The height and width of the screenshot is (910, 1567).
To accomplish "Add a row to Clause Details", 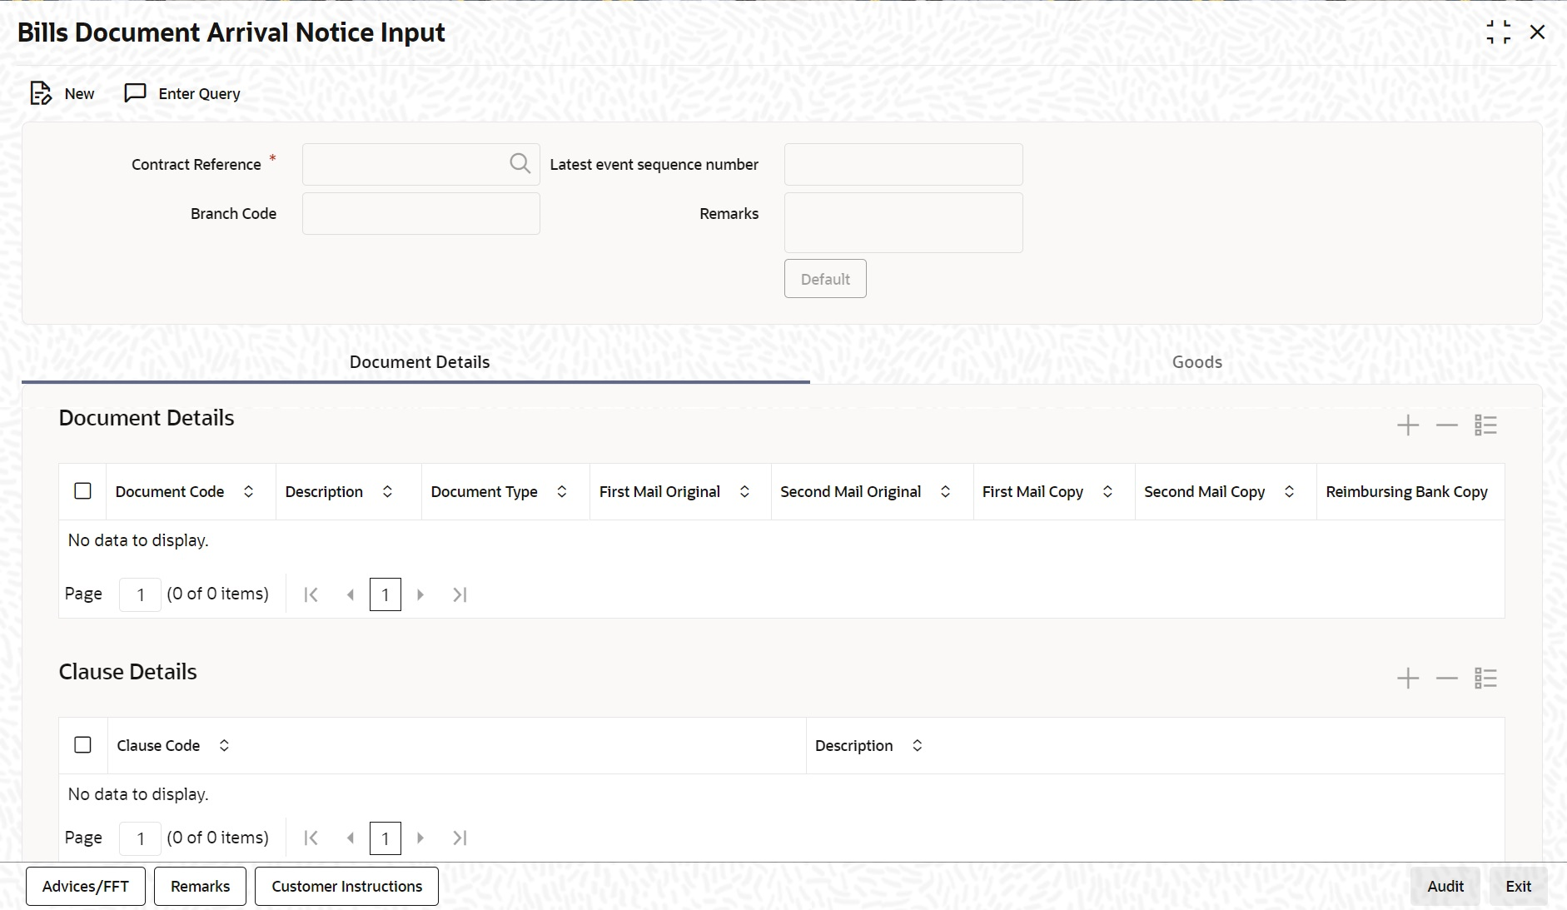I will [1408, 679].
